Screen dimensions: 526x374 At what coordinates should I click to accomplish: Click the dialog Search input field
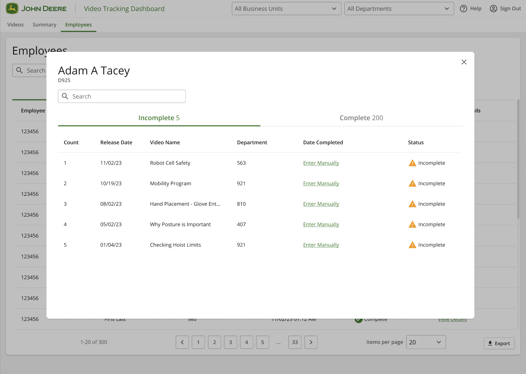[x=122, y=96]
